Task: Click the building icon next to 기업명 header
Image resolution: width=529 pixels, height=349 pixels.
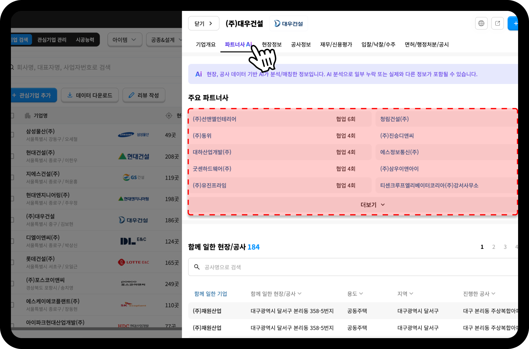Action: pyautogui.click(x=28, y=116)
